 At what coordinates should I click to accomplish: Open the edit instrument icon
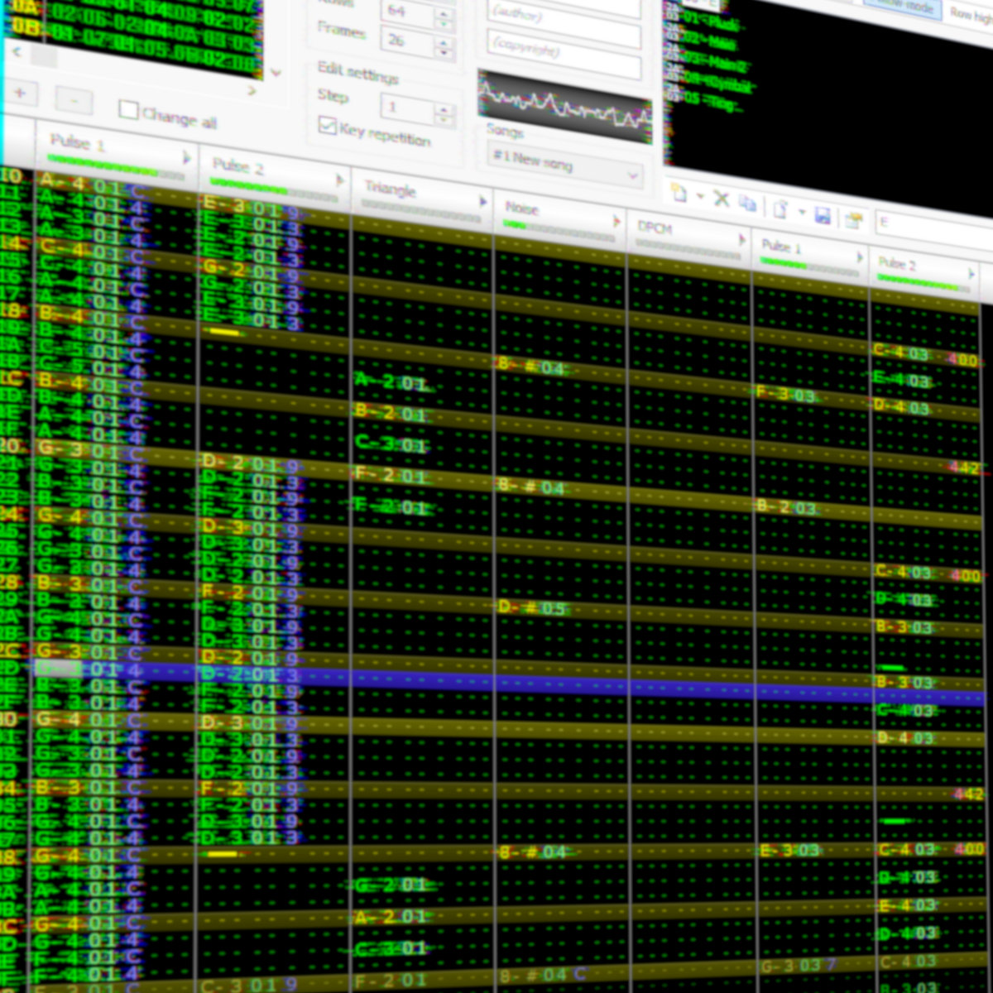tap(853, 220)
